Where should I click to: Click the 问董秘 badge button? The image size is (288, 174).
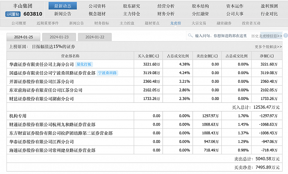coord(13,14)
